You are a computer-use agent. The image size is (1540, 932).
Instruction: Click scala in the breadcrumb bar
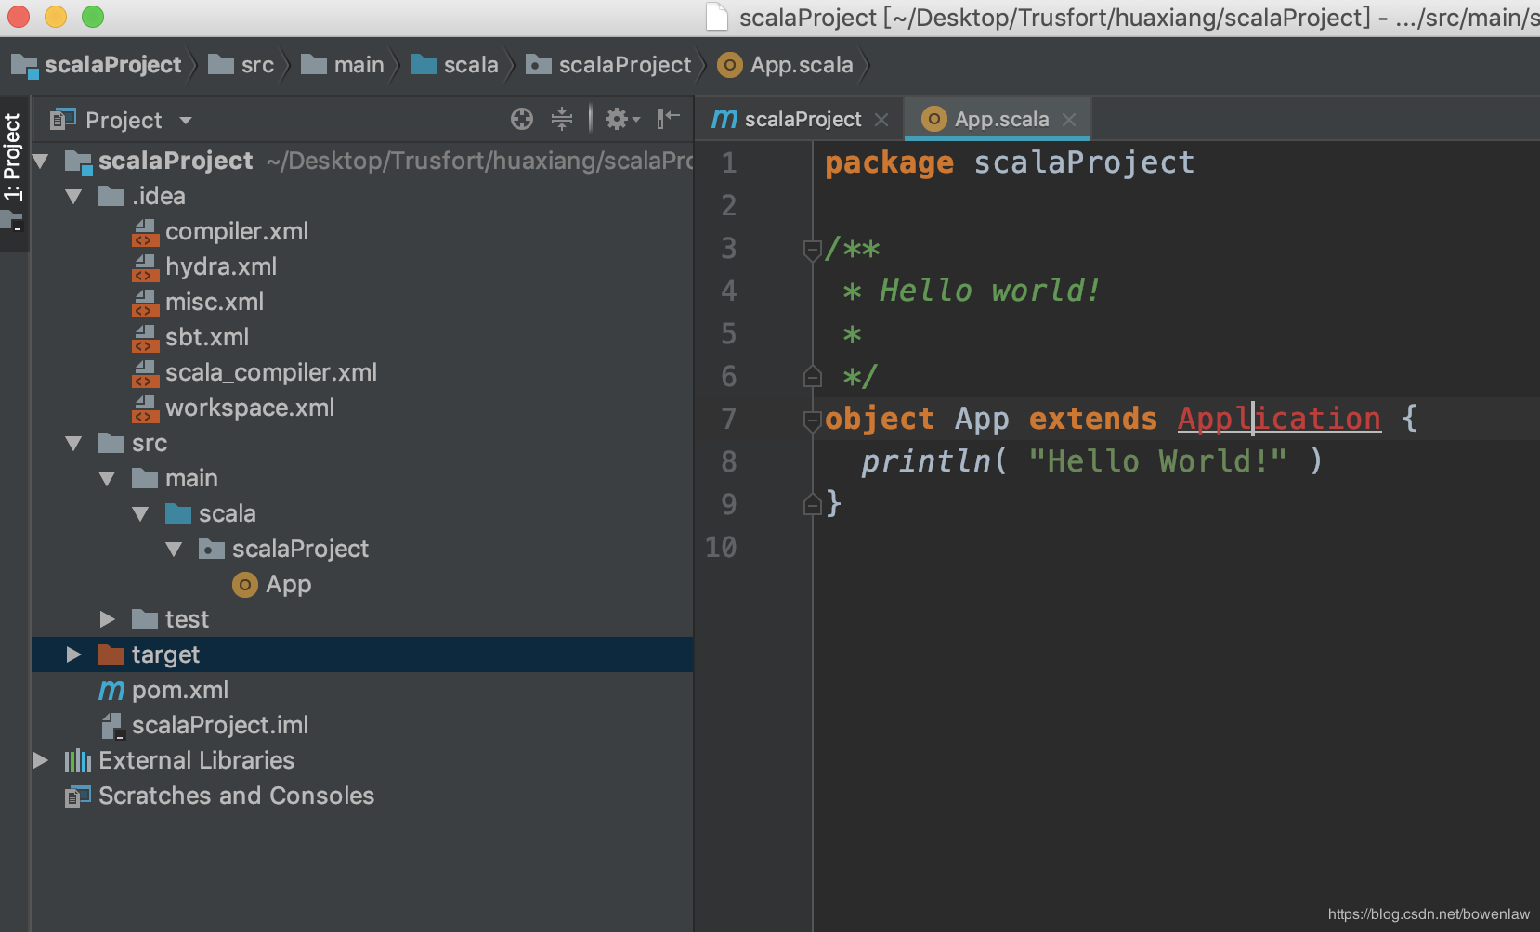pyautogui.click(x=471, y=65)
